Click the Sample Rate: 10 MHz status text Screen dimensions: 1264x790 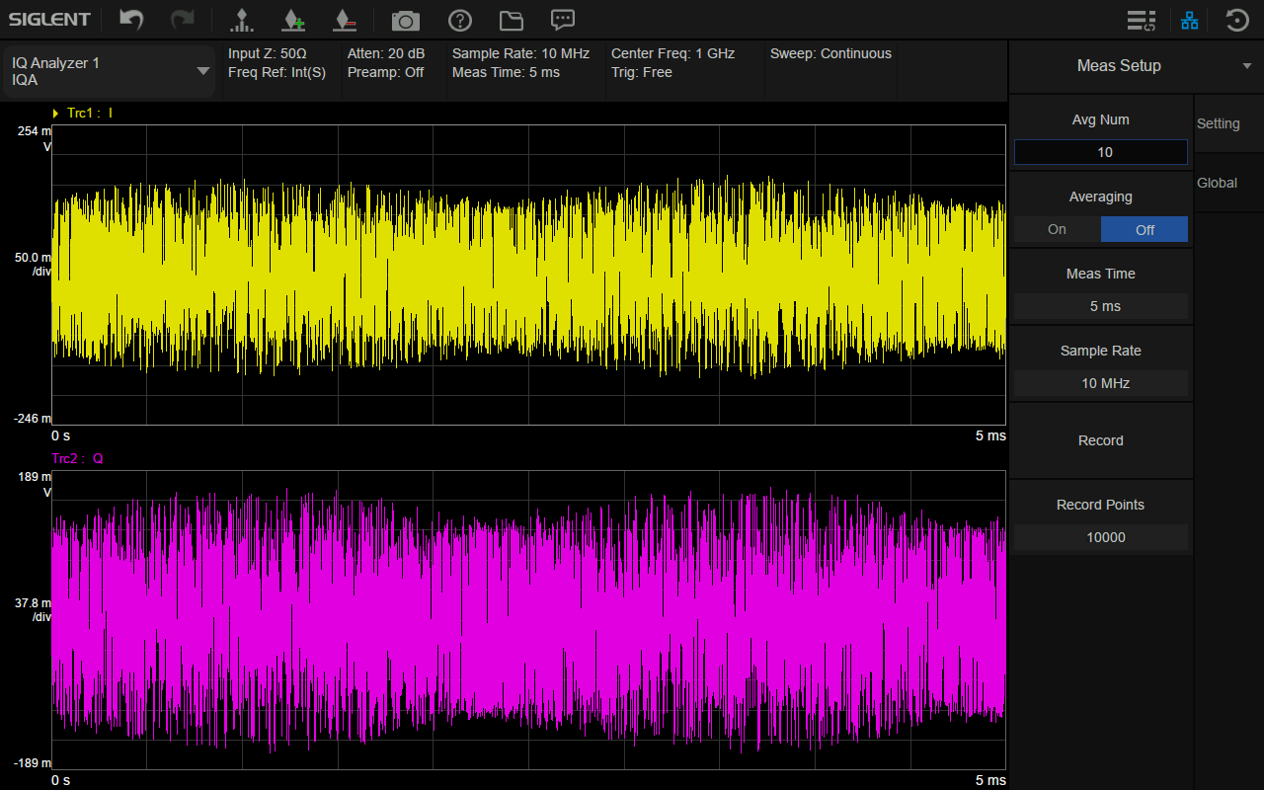[x=520, y=53]
